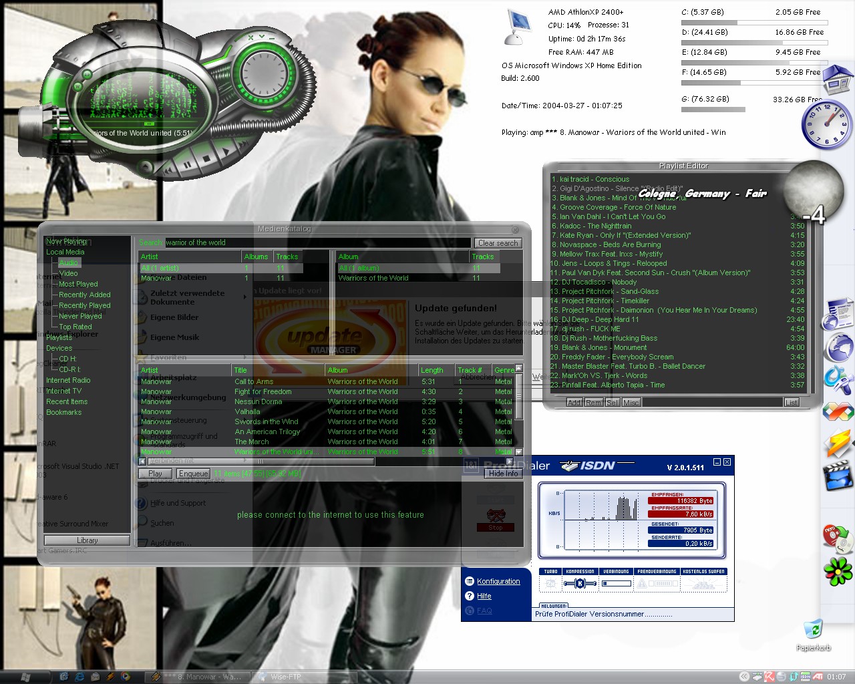Select Internet Radio in library tree
This screenshot has height=684, width=855.
click(68, 380)
